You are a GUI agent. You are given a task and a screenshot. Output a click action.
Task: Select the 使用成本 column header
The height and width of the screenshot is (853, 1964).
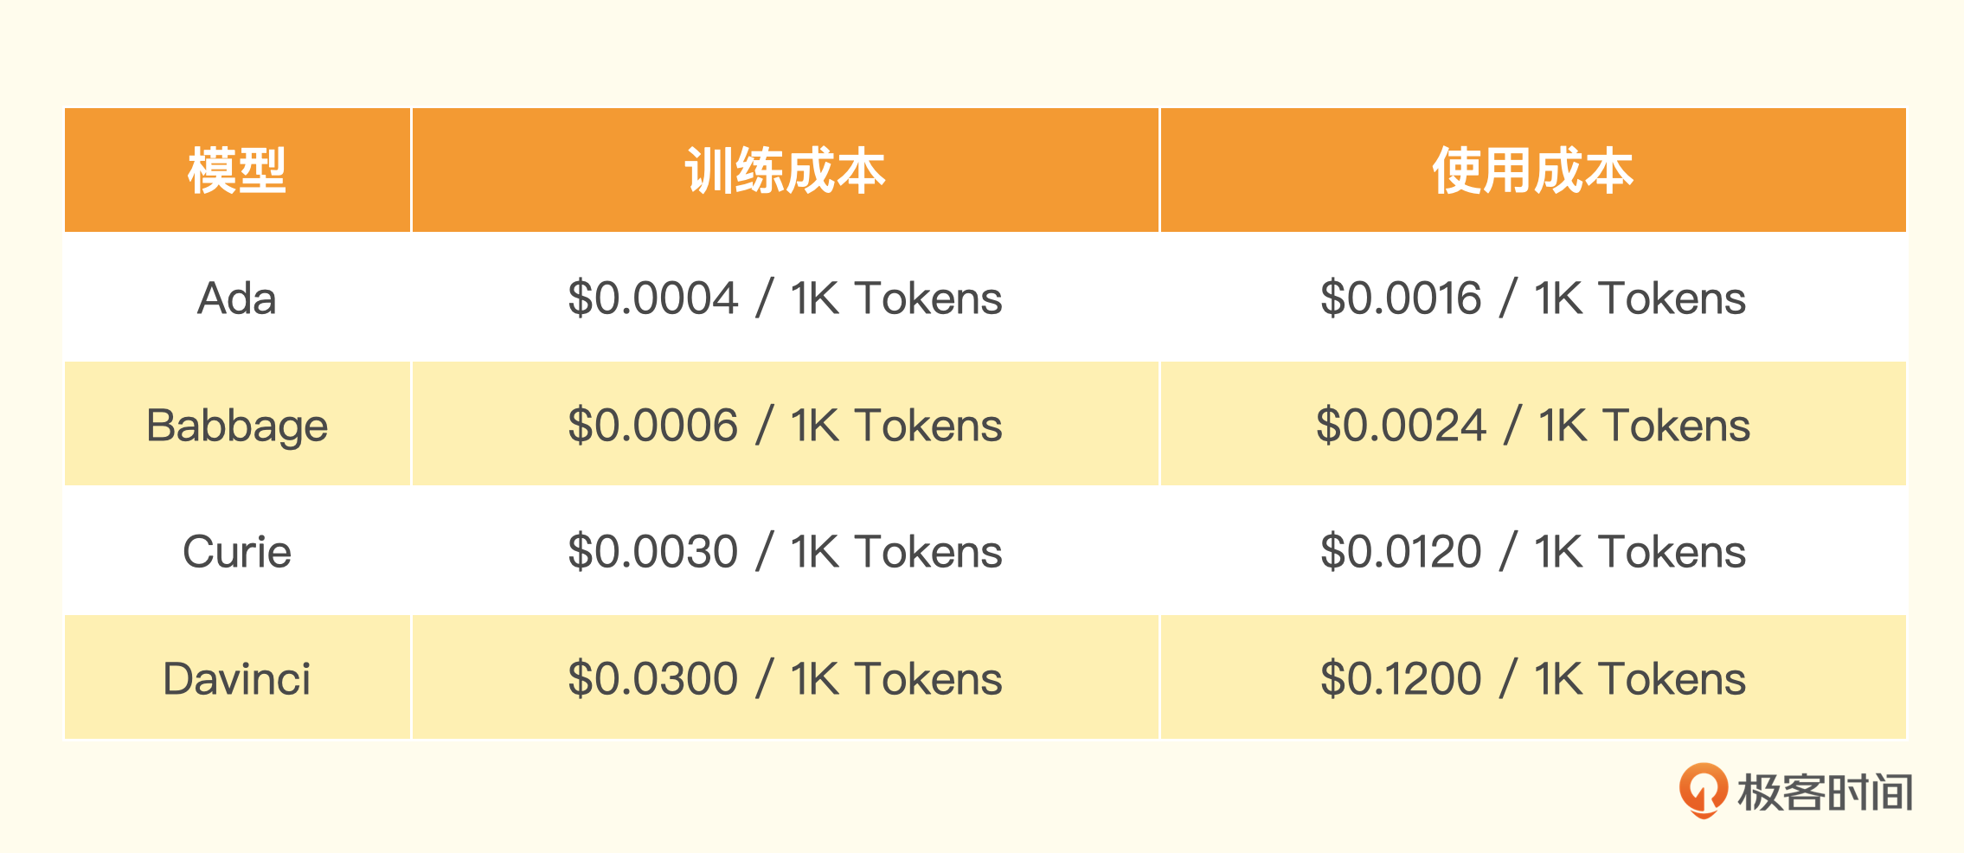pyautogui.click(x=1532, y=170)
